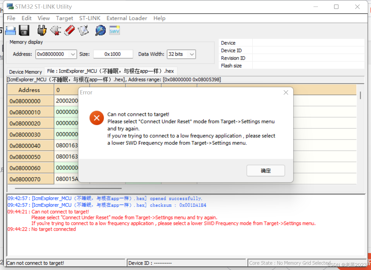Click data cell in row 0x08000070
Screen dimensions: 371x270
tap(66, 179)
